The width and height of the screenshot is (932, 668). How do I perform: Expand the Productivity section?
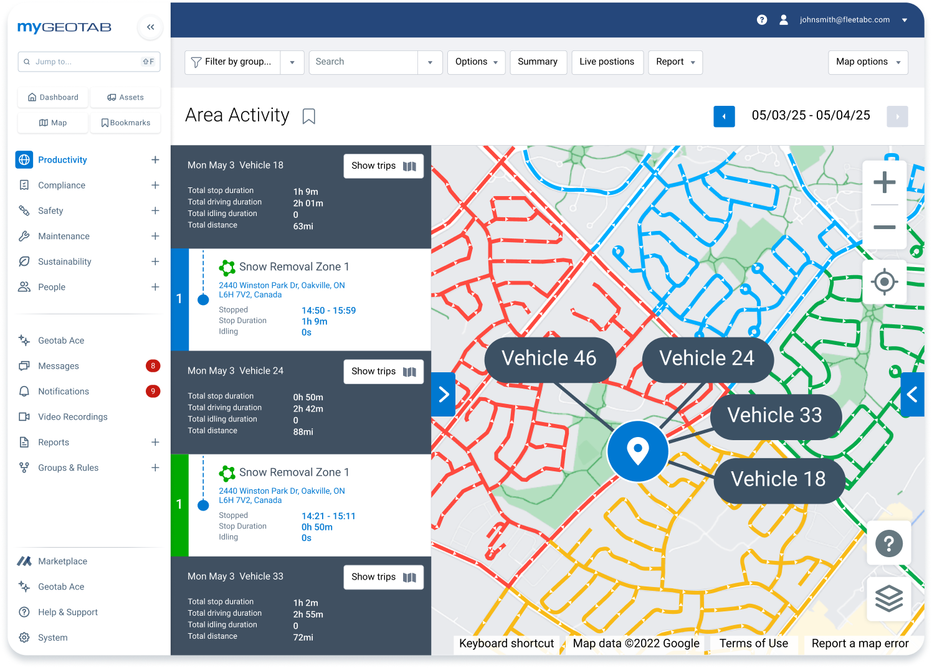pos(155,159)
